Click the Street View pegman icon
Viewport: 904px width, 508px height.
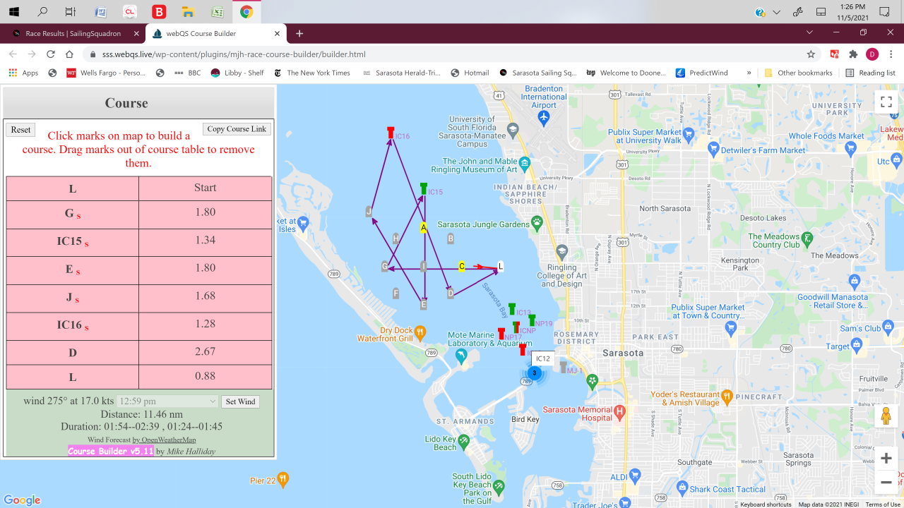pyautogui.click(x=886, y=416)
